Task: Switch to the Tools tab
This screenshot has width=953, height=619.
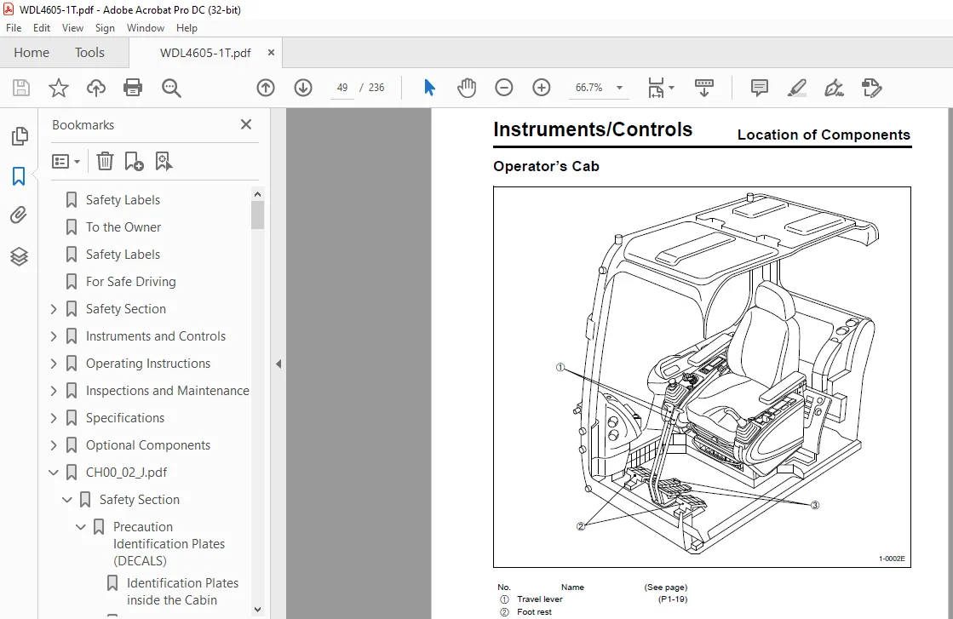Action: coord(89,53)
